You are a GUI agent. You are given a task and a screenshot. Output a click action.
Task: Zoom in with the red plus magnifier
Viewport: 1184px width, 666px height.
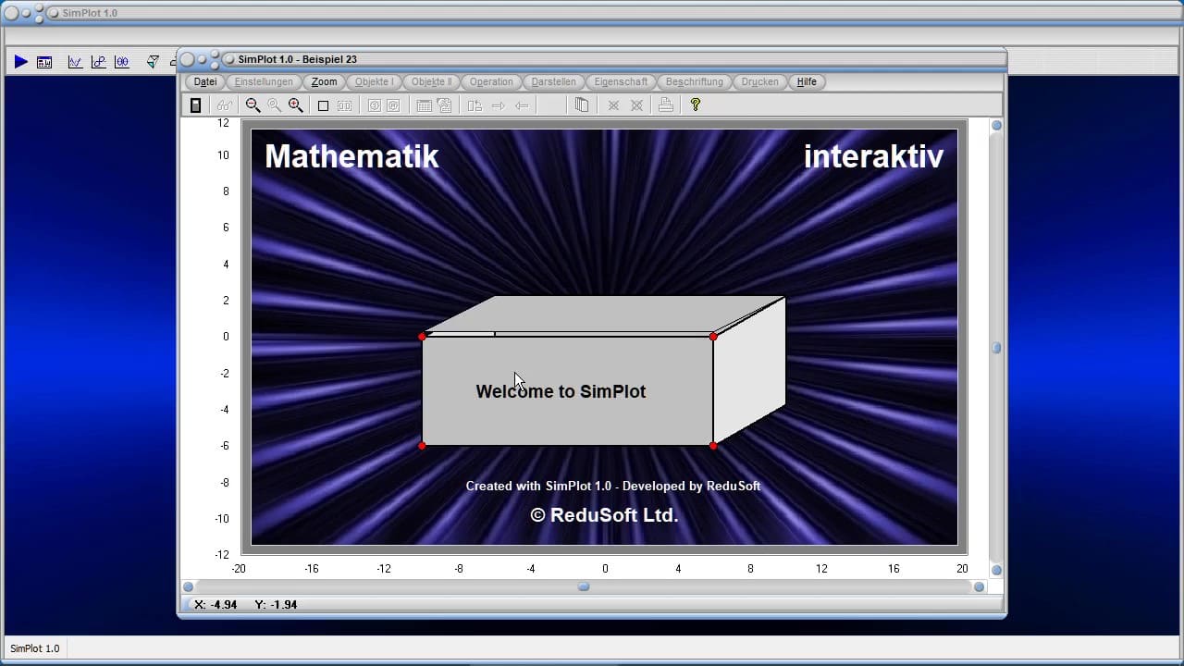click(296, 105)
